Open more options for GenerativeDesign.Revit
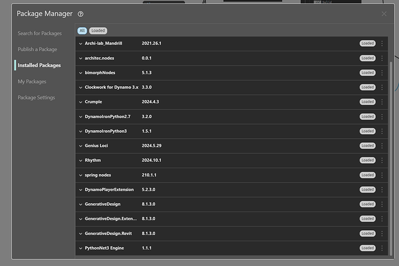Screen dimensions: 399x266 coord(382,234)
